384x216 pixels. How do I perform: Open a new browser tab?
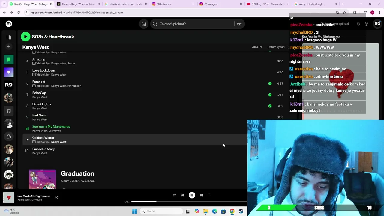coord(343,4)
